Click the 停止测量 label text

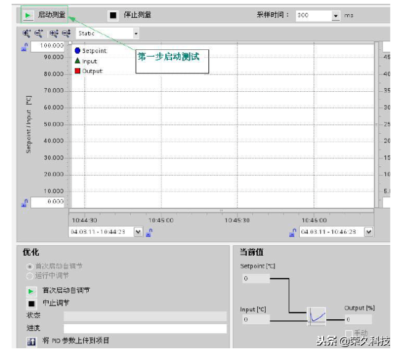point(138,15)
